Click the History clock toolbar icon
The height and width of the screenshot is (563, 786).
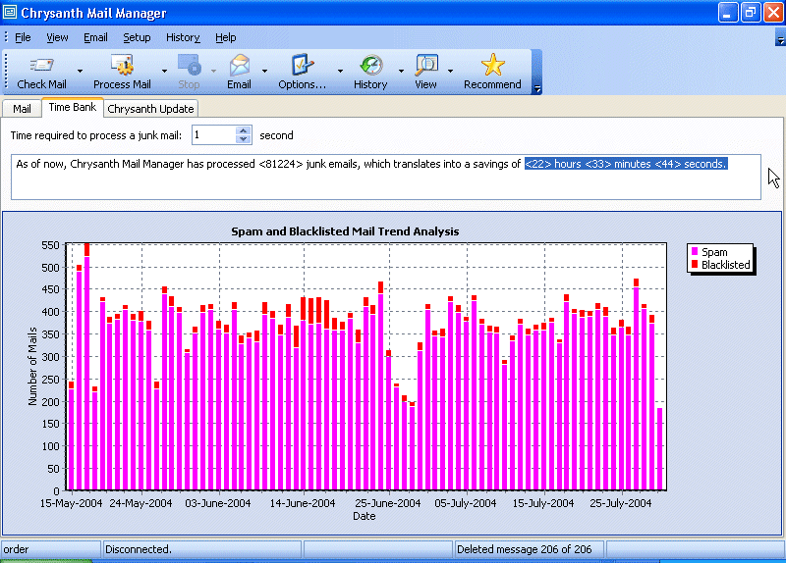(370, 66)
